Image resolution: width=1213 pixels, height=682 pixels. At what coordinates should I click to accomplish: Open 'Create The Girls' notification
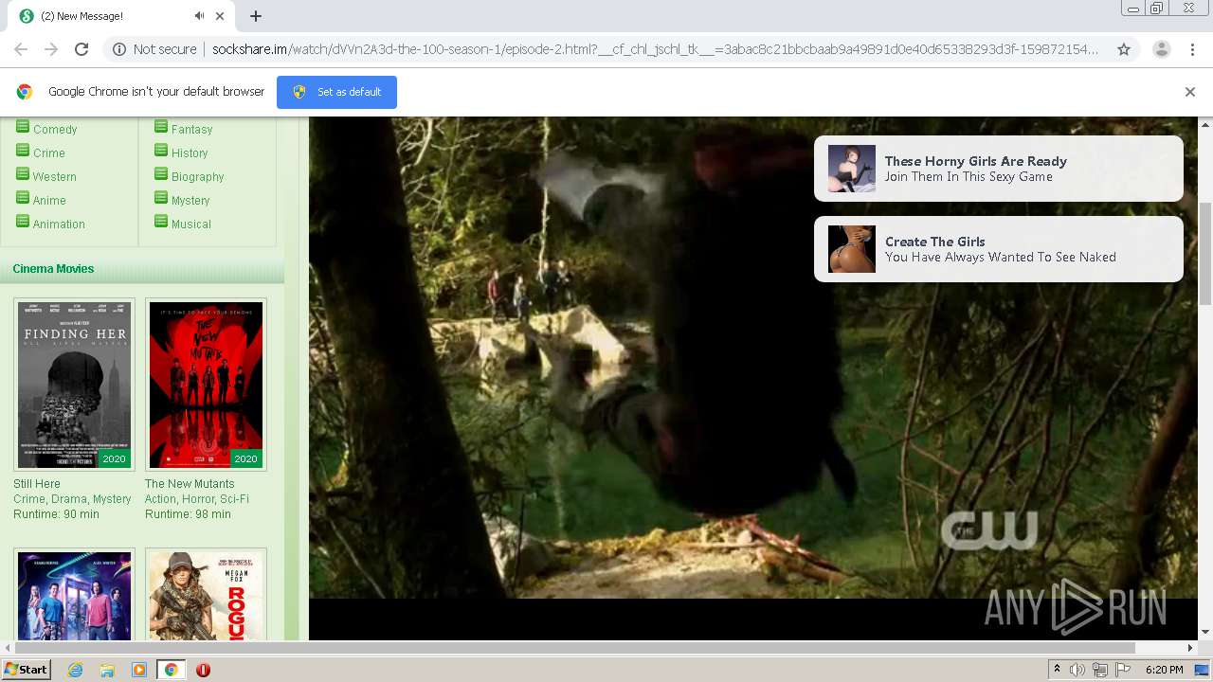[x=999, y=249]
